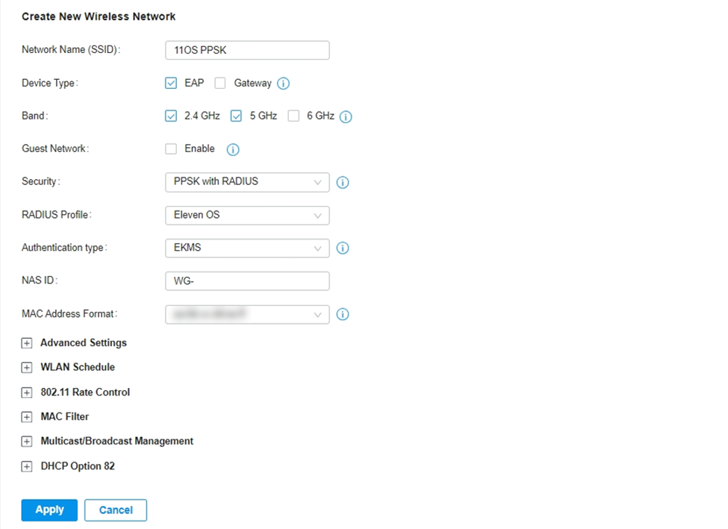Screen dimensions: 728x529
Task: Enable the Guest Network checkbox
Action: pos(171,149)
